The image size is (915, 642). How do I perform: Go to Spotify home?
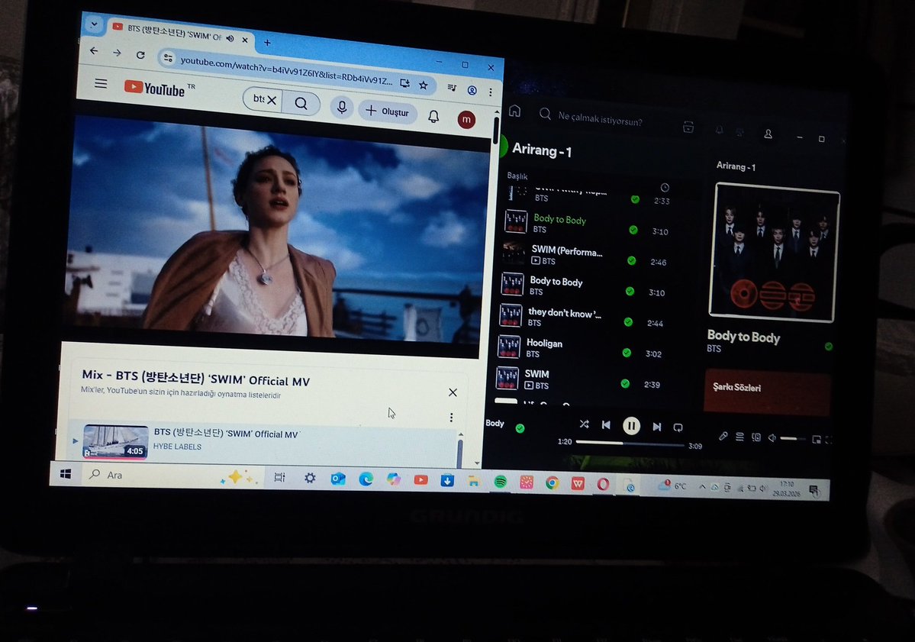point(514,110)
